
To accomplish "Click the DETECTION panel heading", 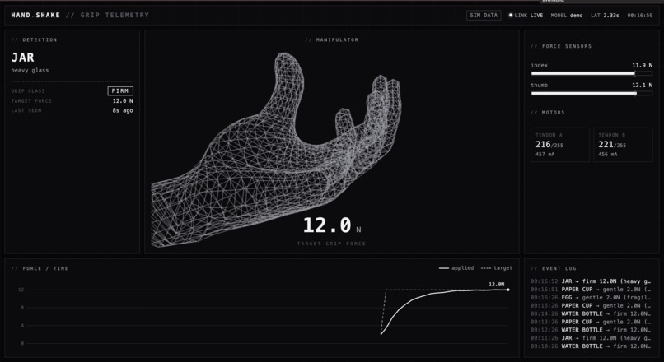I will (x=34, y=39).
